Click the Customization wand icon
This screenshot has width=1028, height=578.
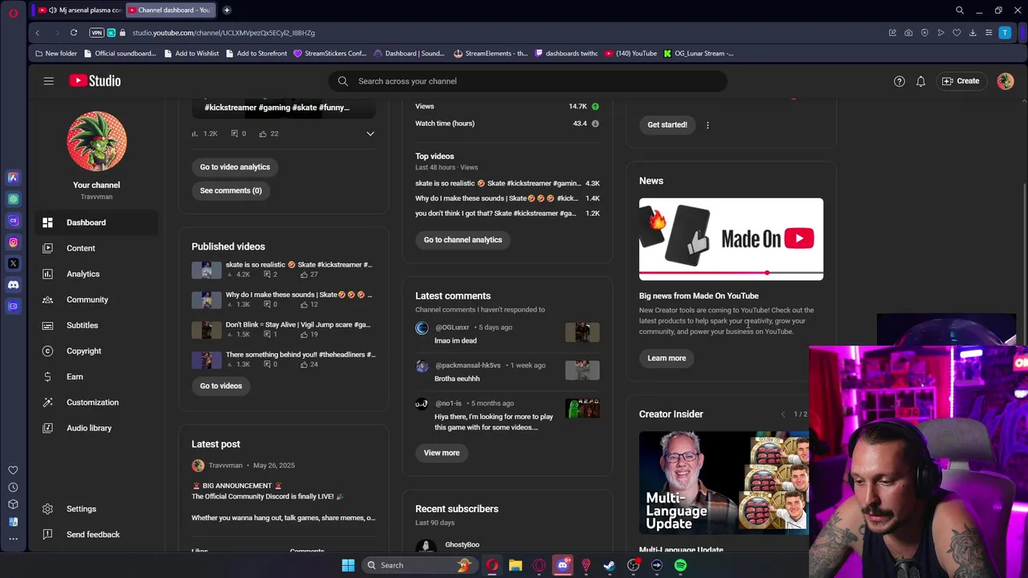[x=47, y=402]
